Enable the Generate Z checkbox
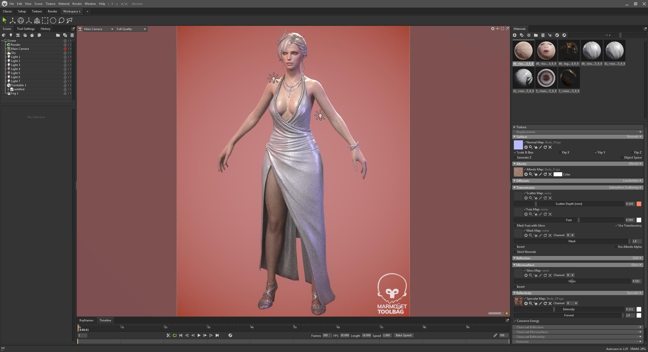The image size is (648, 352). tap(515, 158)
